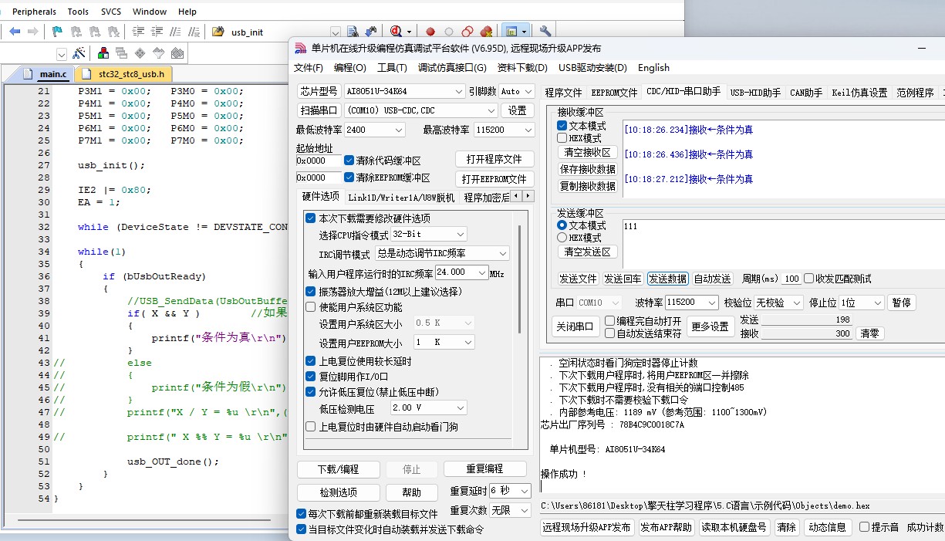This screenshot has width=945, height=541.
Task: Click manage multi-project workspace icon
Action: pos(121,54)
